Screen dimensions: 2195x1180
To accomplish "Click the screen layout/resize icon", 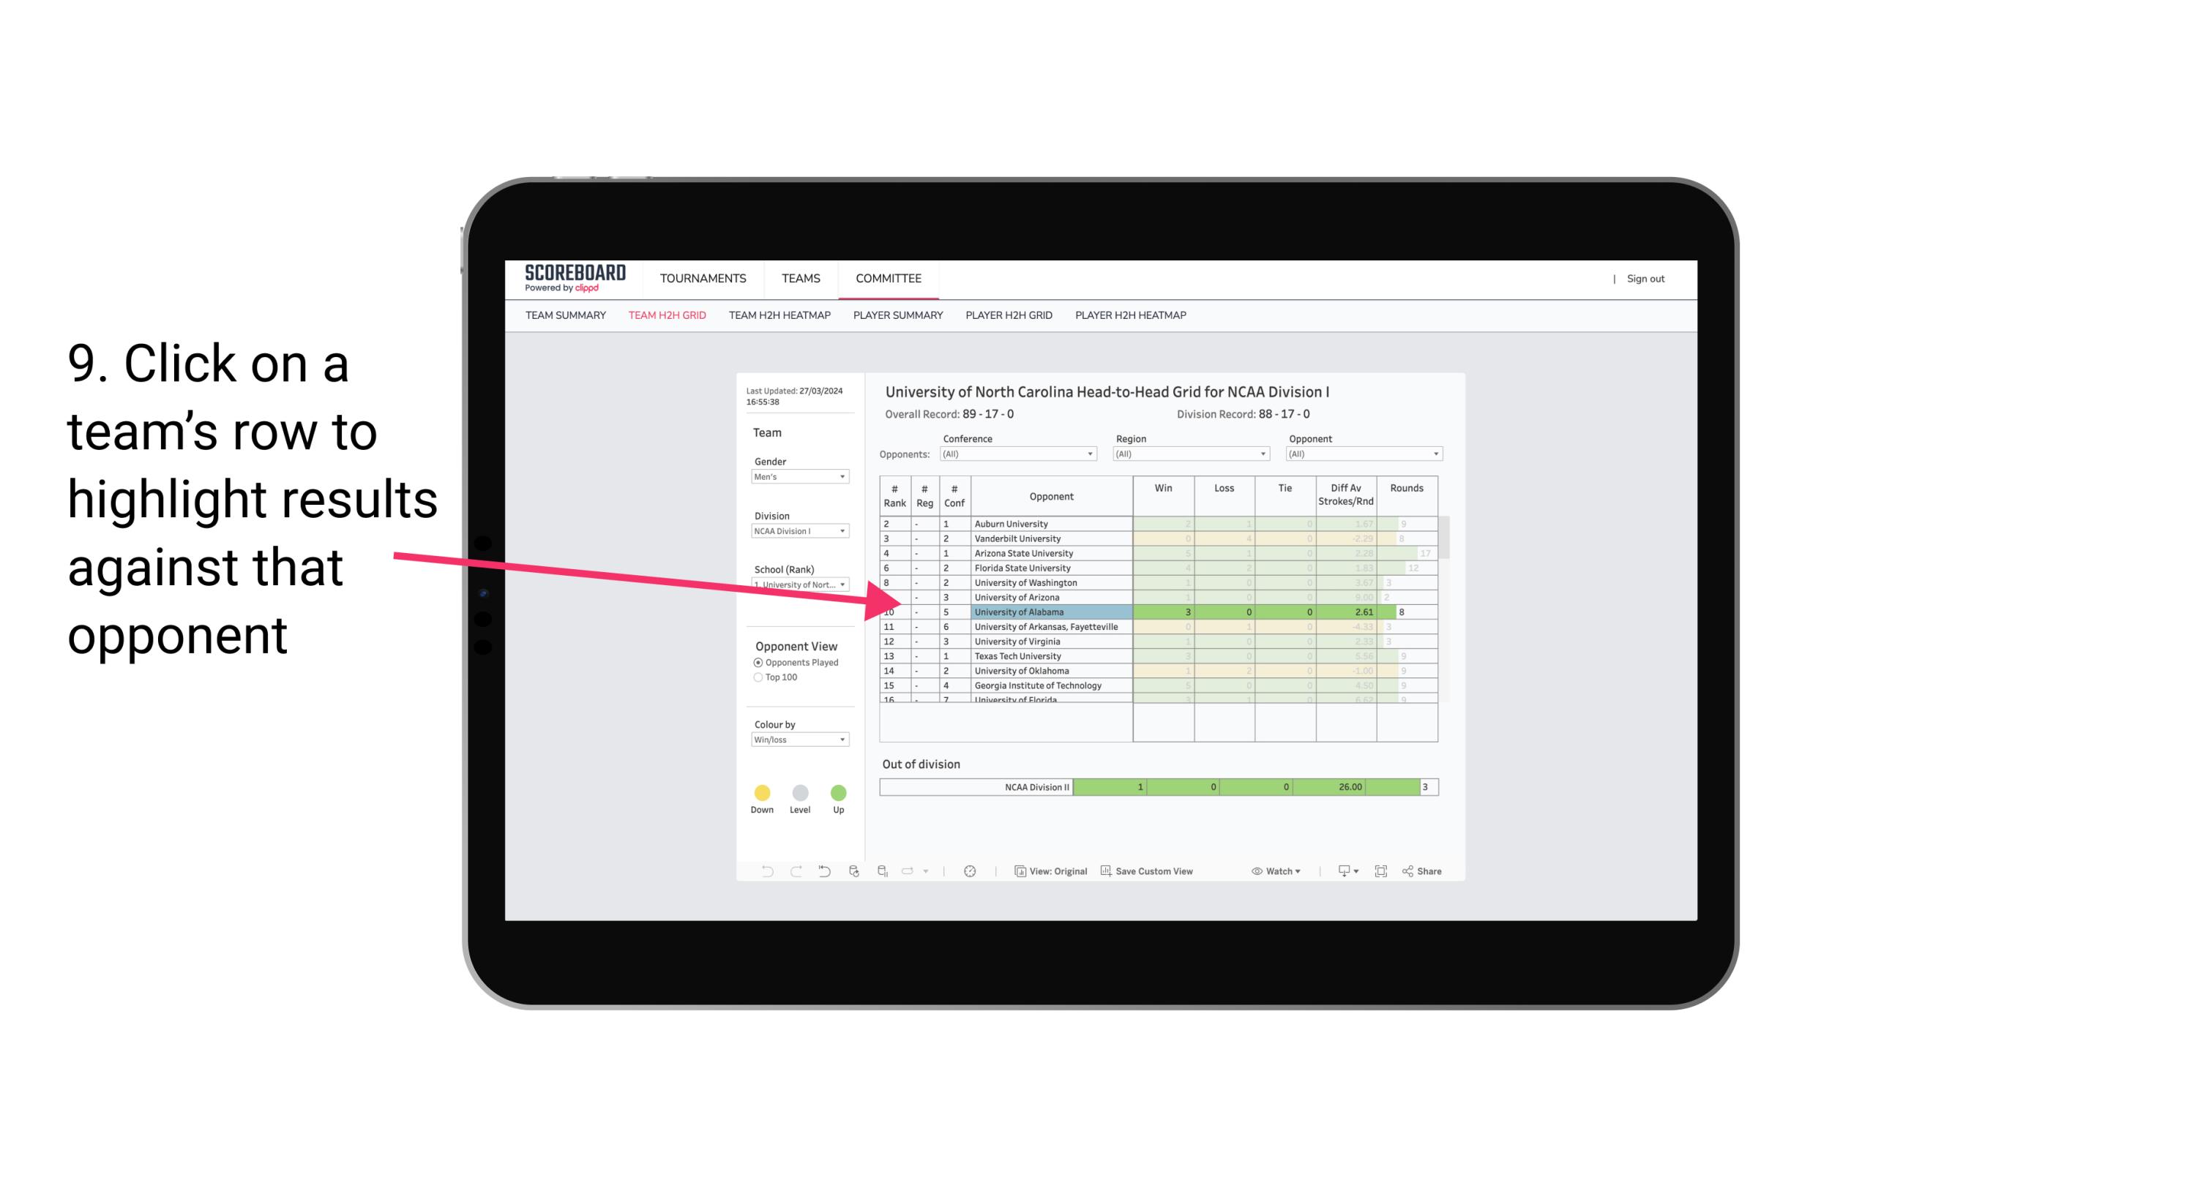I will (x=1381, y=872).
